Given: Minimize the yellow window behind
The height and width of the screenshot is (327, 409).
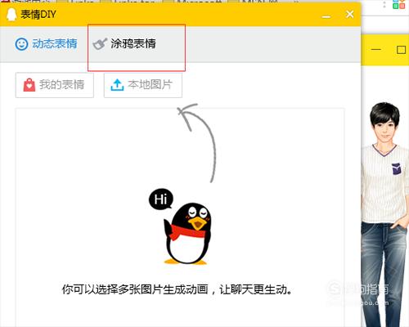Looking at the screenshot, I should pos(376,50).
